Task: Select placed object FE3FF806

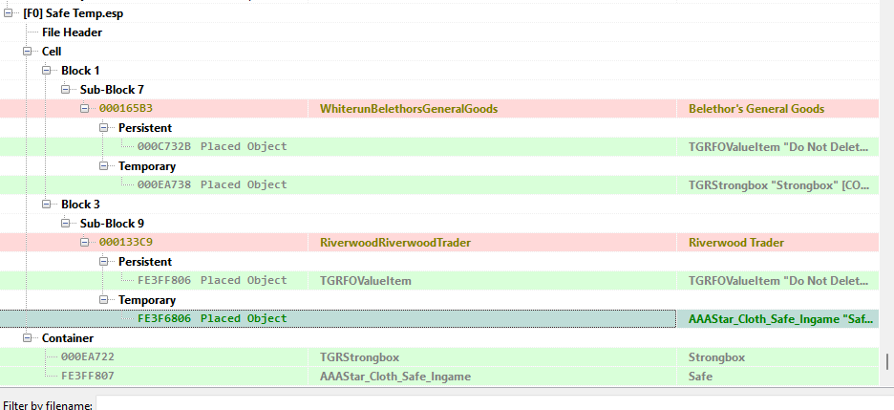Action: point(211,280)
